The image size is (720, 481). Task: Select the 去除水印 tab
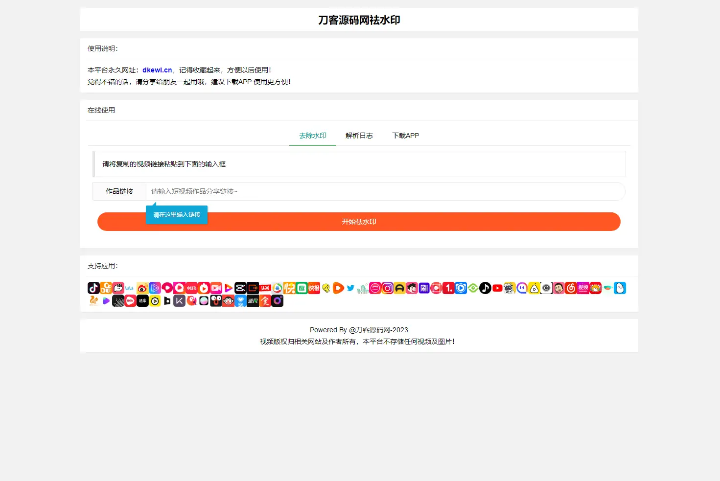point(312,136)
